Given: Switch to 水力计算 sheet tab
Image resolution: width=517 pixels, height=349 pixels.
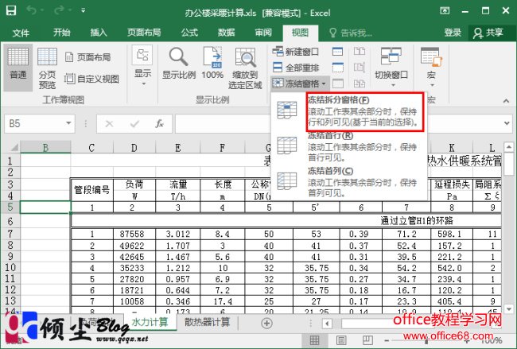Looking at the screenshot, I should pyautogui.click(x=150, y=322).
